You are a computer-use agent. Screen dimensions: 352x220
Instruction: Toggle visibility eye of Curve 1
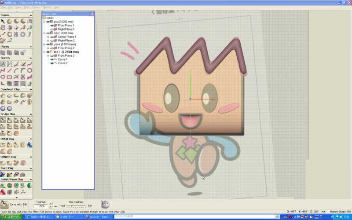pyautogui.click(x=52, y=59)
